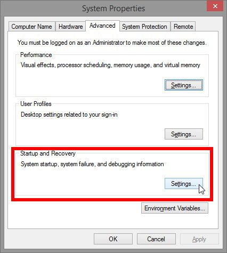Close the System Properties dialog with X

[215, 6]
